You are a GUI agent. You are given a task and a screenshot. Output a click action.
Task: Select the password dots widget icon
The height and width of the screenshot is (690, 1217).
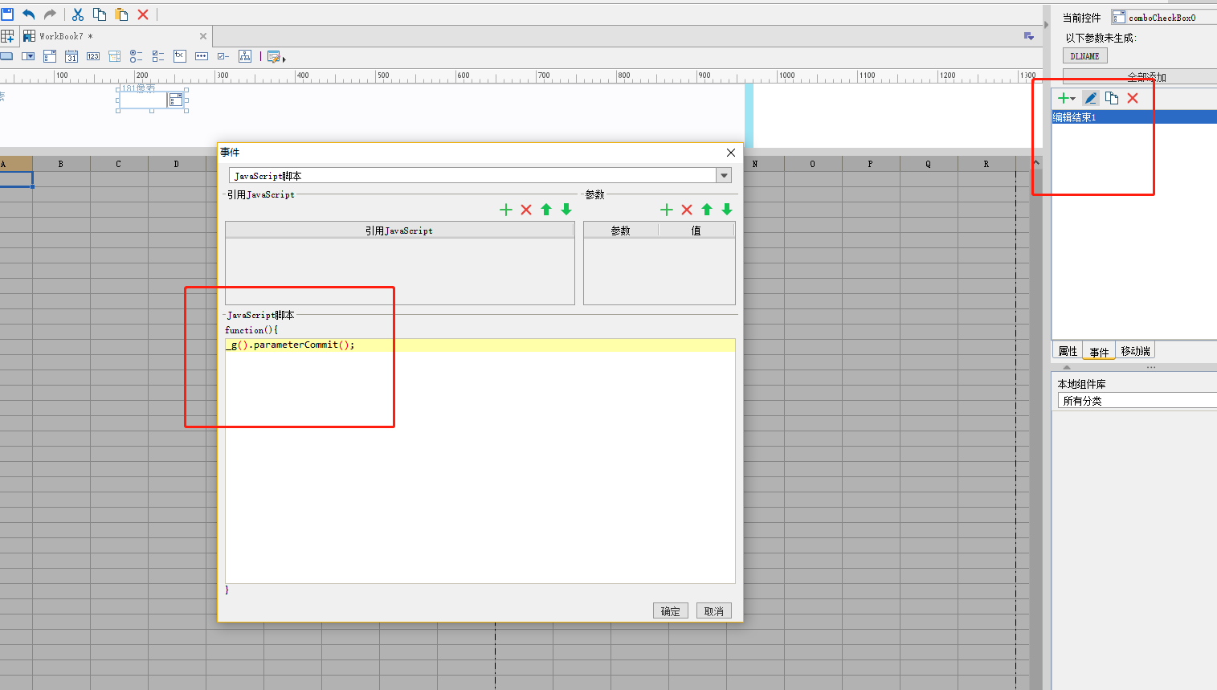[x=201, y=56]
